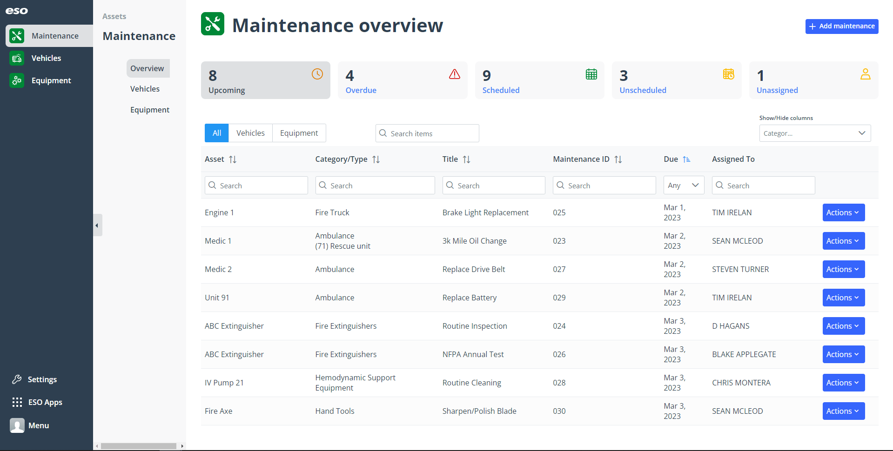Click the Overdue warning triangle icon
Screen dimensions: 893x451
click(x=455, y=74)
